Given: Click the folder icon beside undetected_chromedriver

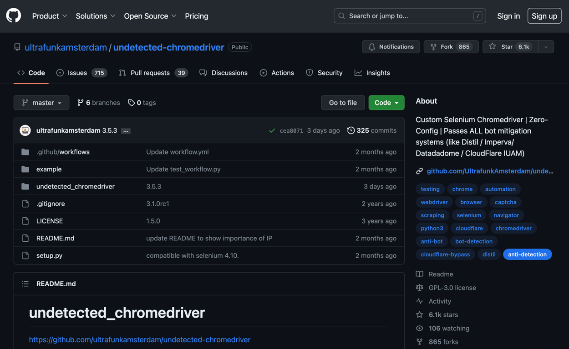Looking at the screenshot, I should (x=25, y=186).
